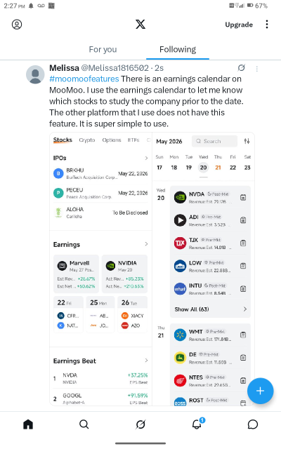Image resolution: width=281 pixels, height=449 pixels.
Task: Open Melissa's display name
Action: tap(64, 68)
